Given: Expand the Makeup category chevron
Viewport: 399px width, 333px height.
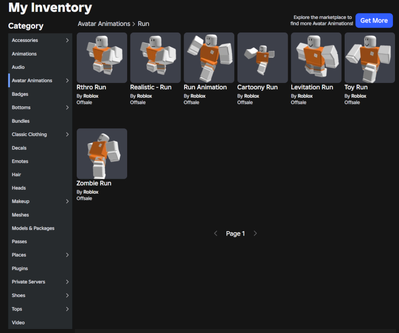Looking at the screenshot, I should (x=67, y=201).
